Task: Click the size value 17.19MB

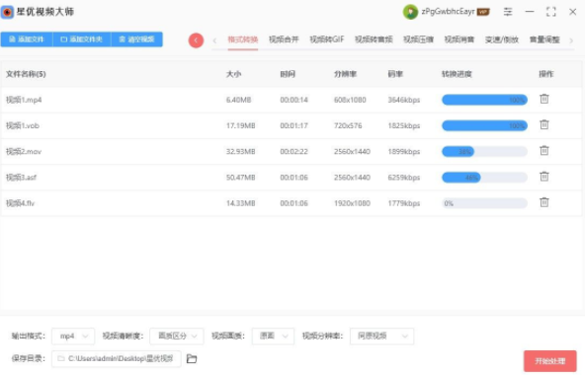Action: tap(241, 125)
